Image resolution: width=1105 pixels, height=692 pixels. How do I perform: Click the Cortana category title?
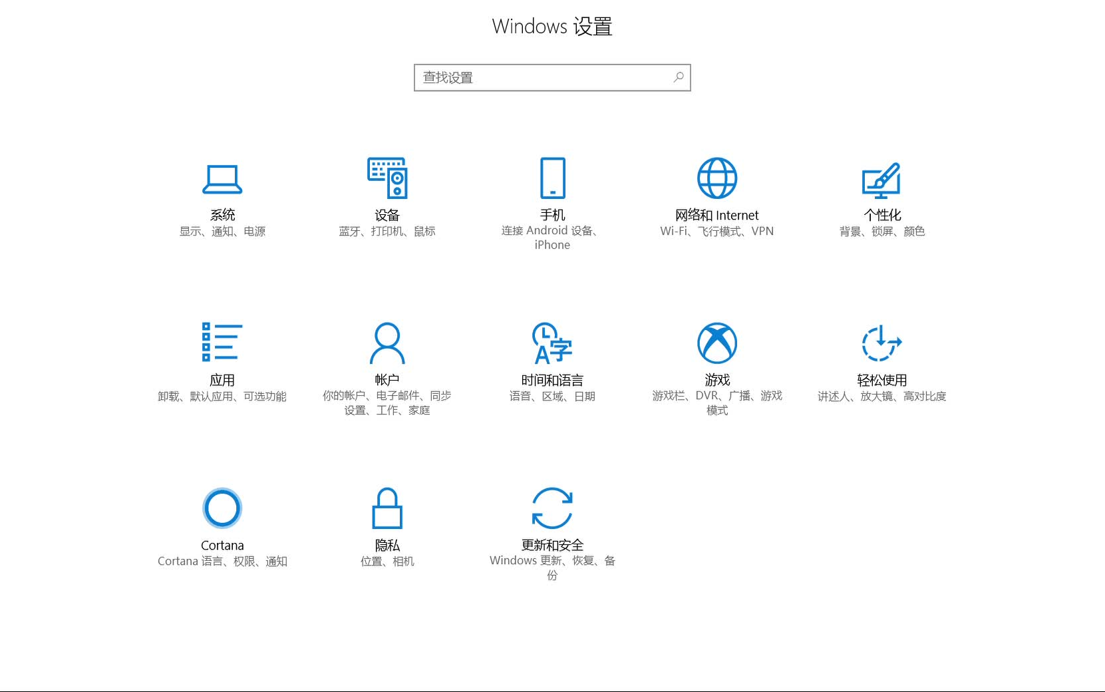click(222, 546)
